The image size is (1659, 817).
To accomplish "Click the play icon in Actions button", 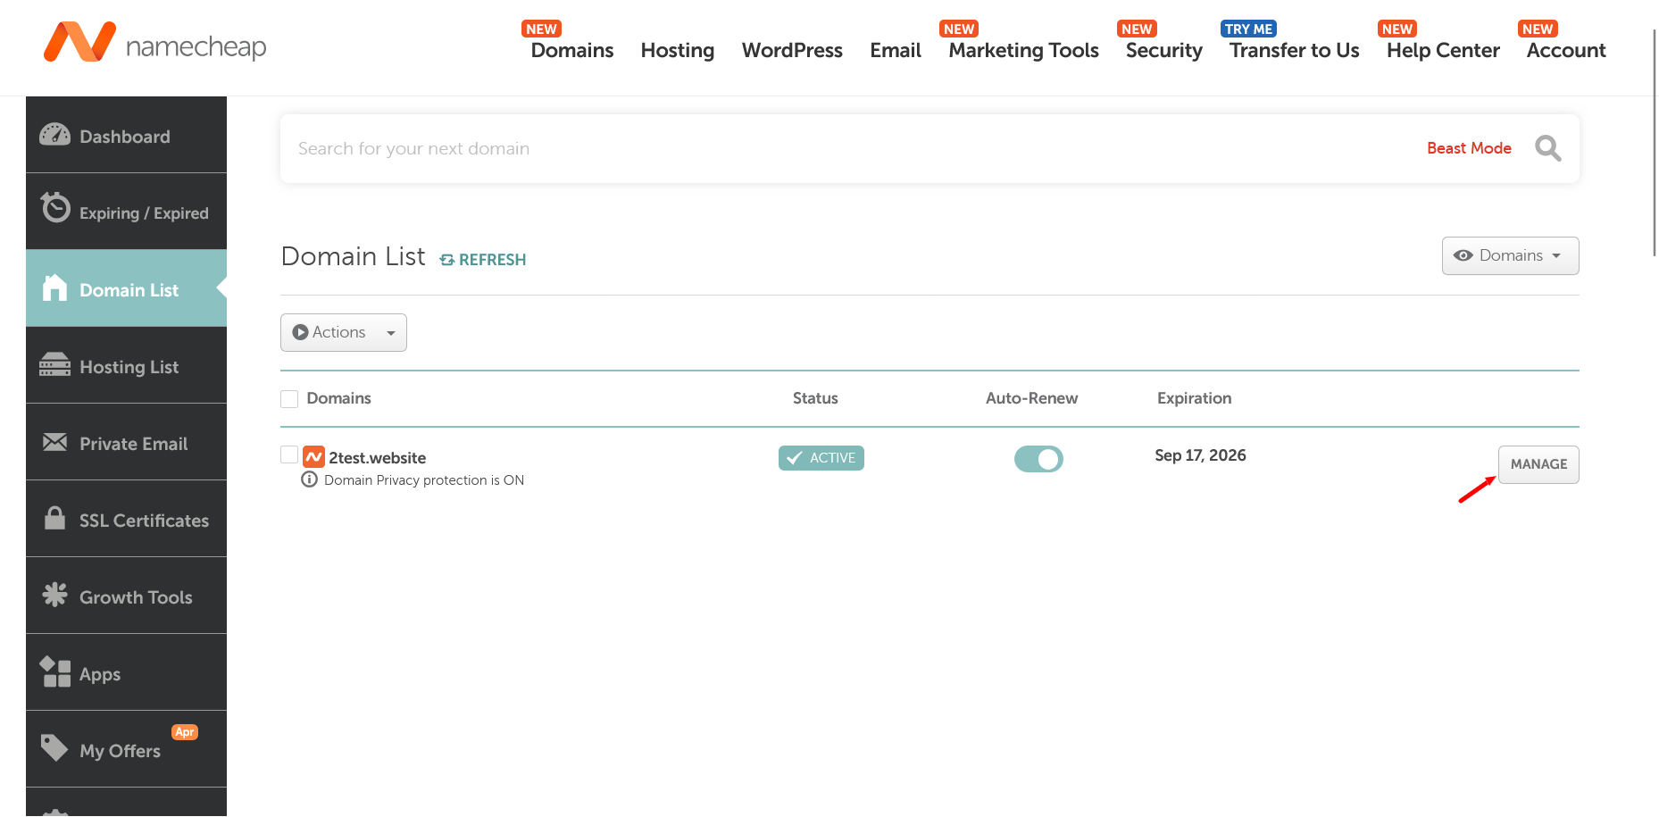I will coord(300,332).
